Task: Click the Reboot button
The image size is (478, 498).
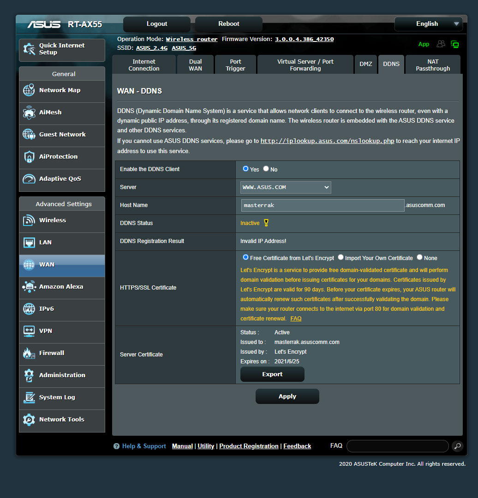Action: [x=228, y=24]
